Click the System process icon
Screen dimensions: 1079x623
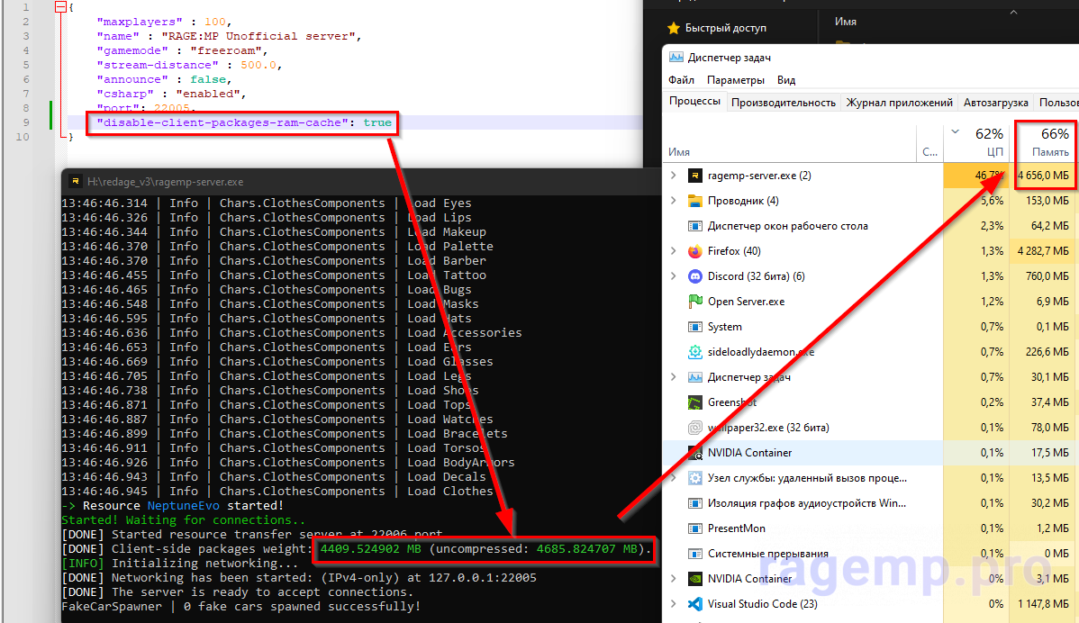(x=695, y=327)
